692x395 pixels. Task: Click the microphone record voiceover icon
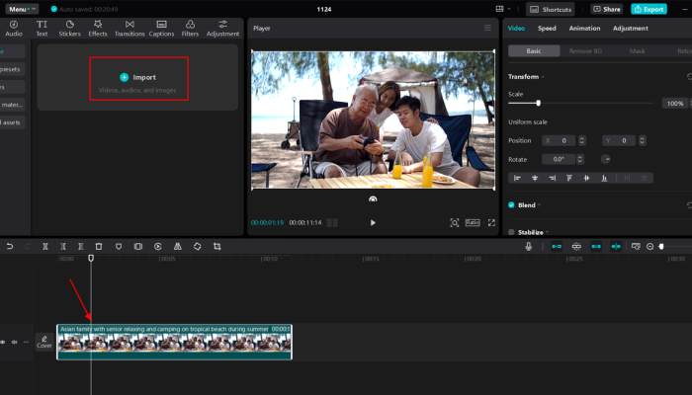click(529, 246)
